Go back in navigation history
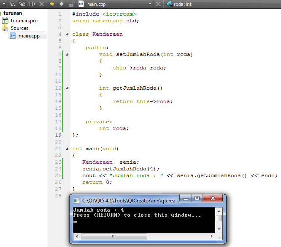The height and width of the screenshot is (247, 281). tap(52, 4)
